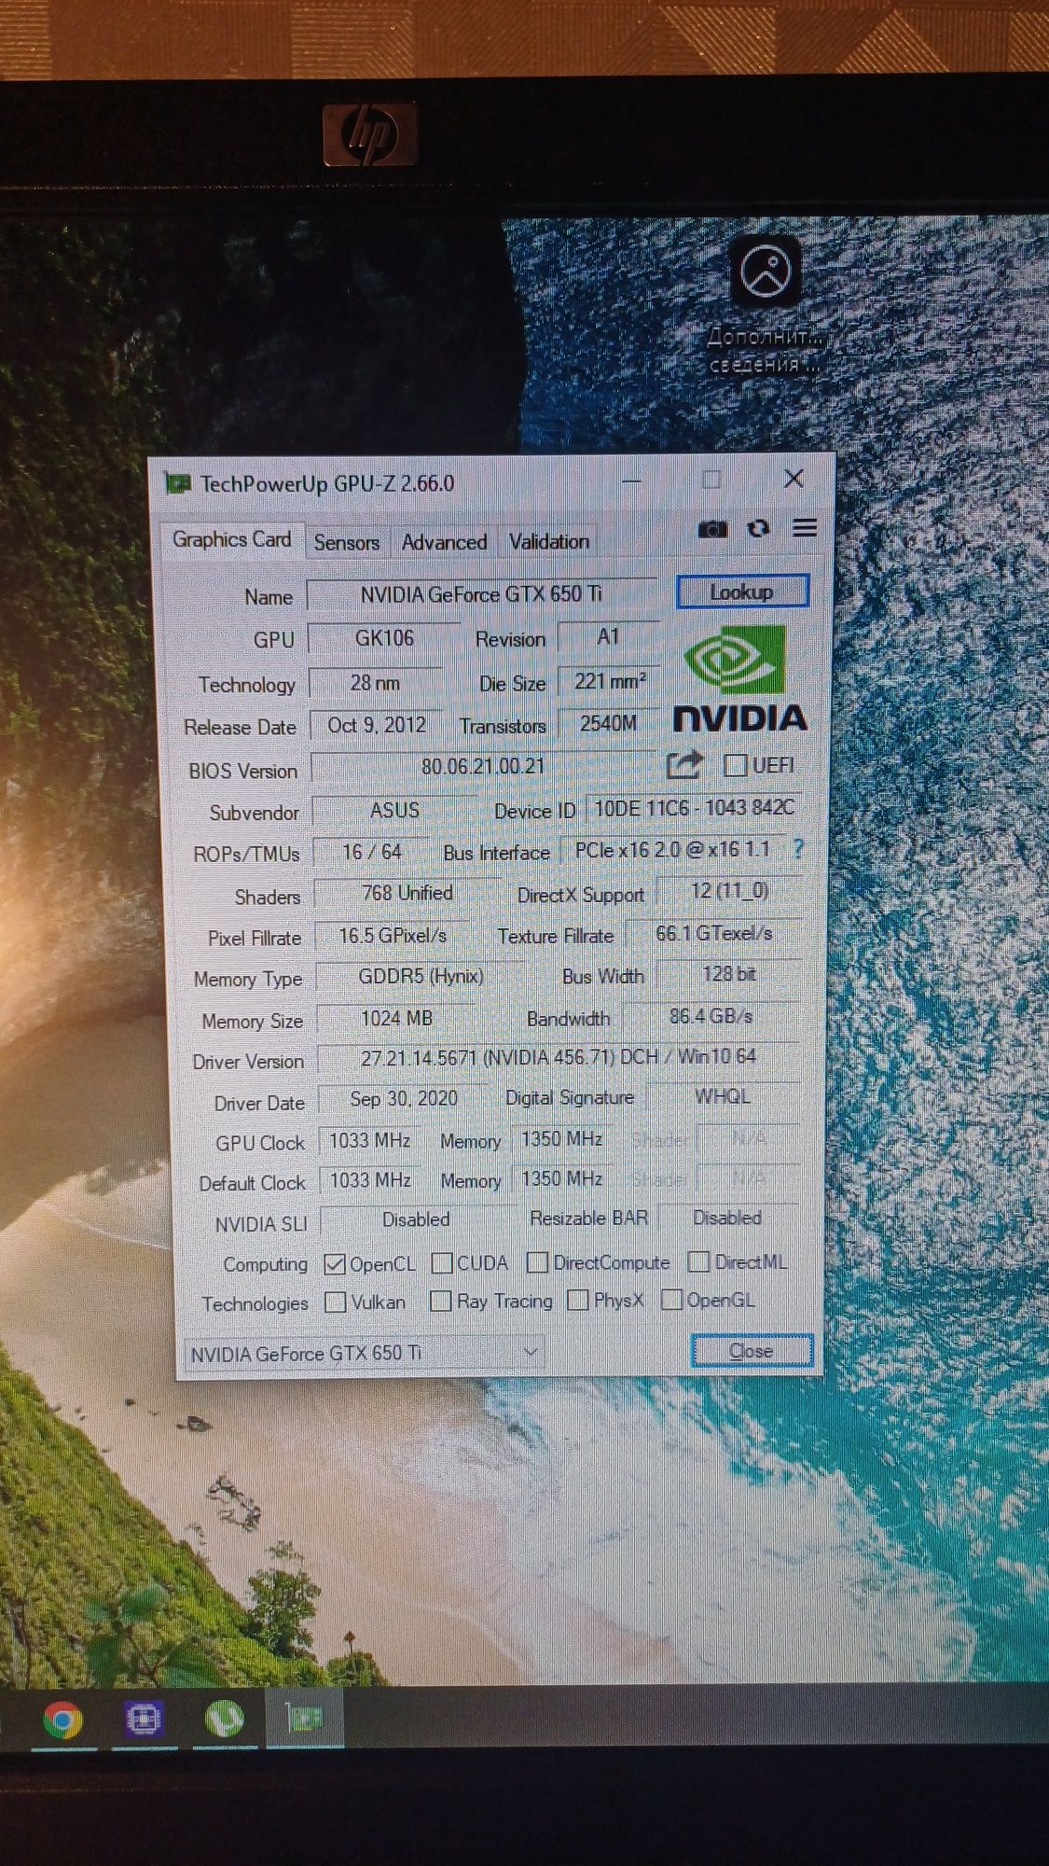Switch to the Sensors tab
Viewport: 1049px width, 1866px height.
346,542
